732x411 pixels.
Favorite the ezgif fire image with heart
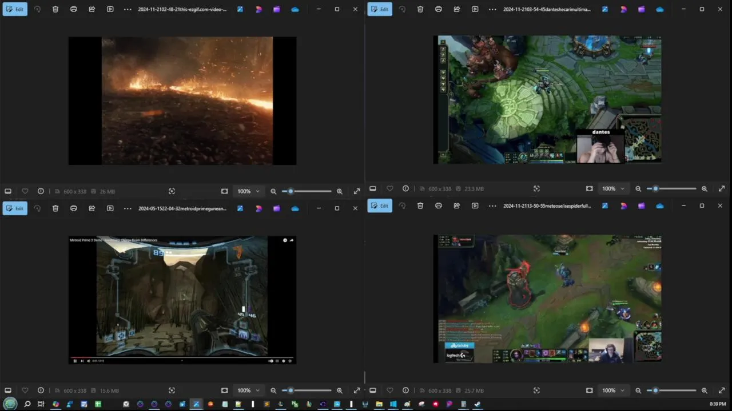(25, 191)
